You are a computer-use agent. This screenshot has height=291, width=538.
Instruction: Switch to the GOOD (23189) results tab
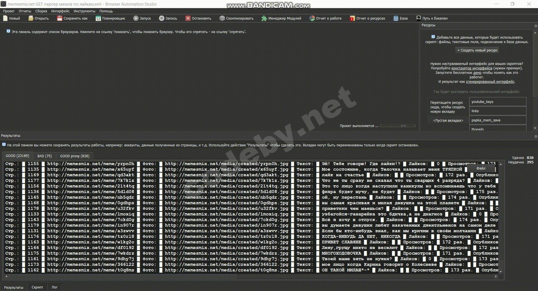17,156
